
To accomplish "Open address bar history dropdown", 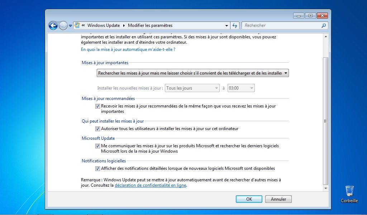I will click(x=227, y=25).
